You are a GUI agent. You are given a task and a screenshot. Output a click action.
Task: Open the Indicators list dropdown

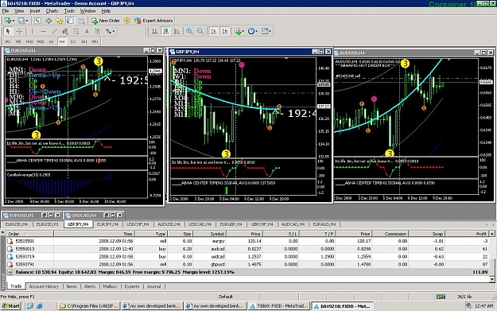(239, 31)
